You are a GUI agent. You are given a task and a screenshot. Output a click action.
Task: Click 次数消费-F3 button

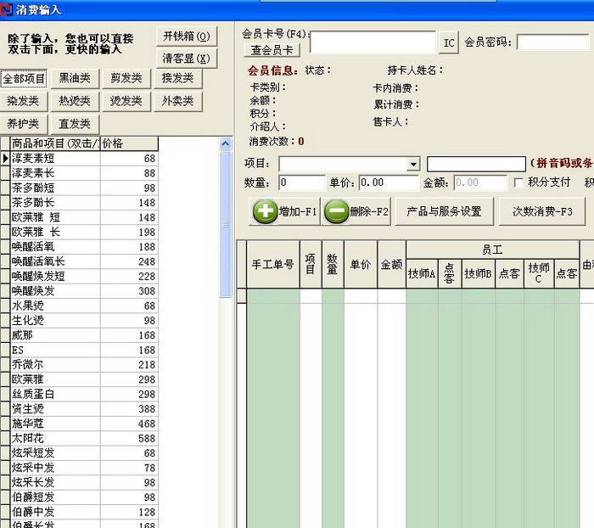point(542,211)
